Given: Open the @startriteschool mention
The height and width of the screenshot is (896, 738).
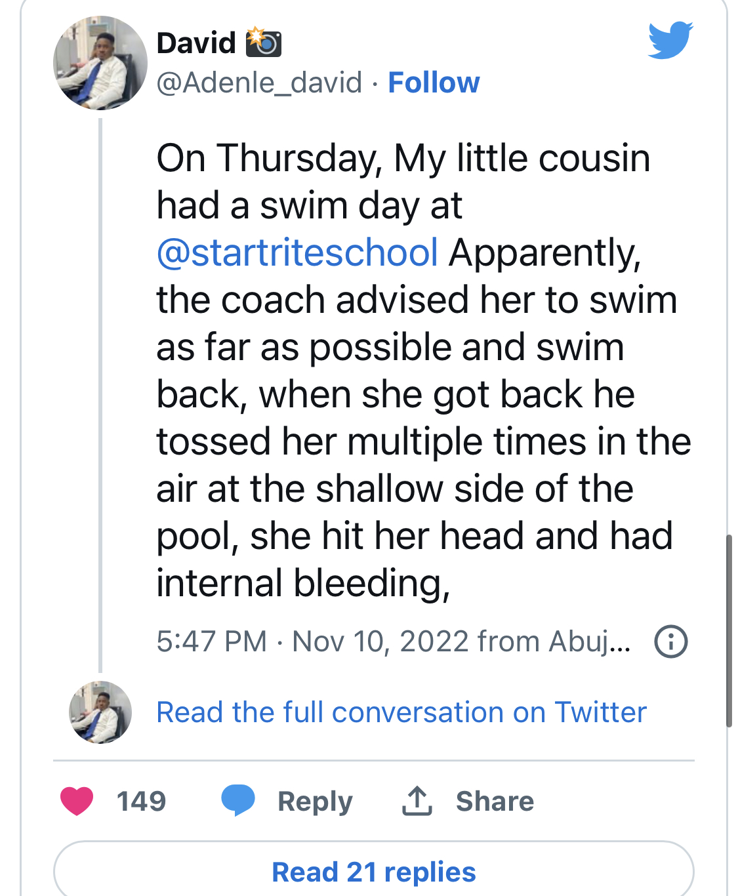Looking at the screenshot, I should tap(297, 253).
